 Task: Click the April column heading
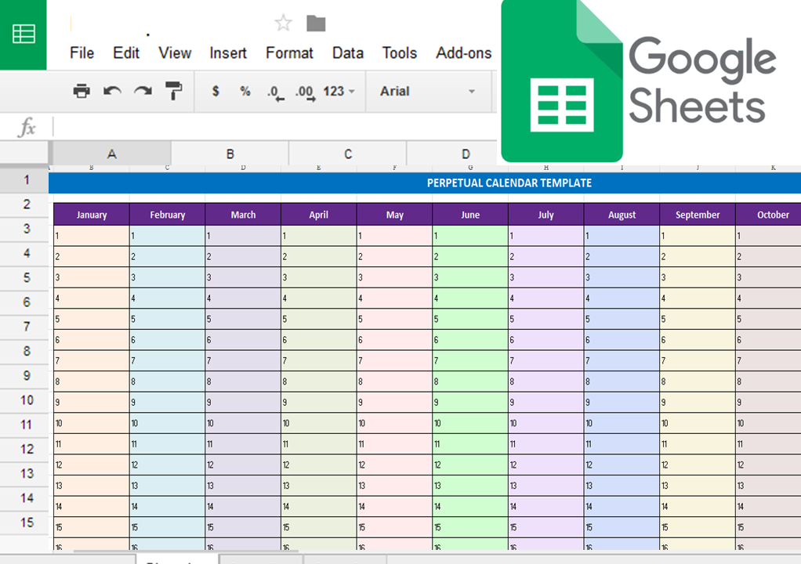click(319, 215)
